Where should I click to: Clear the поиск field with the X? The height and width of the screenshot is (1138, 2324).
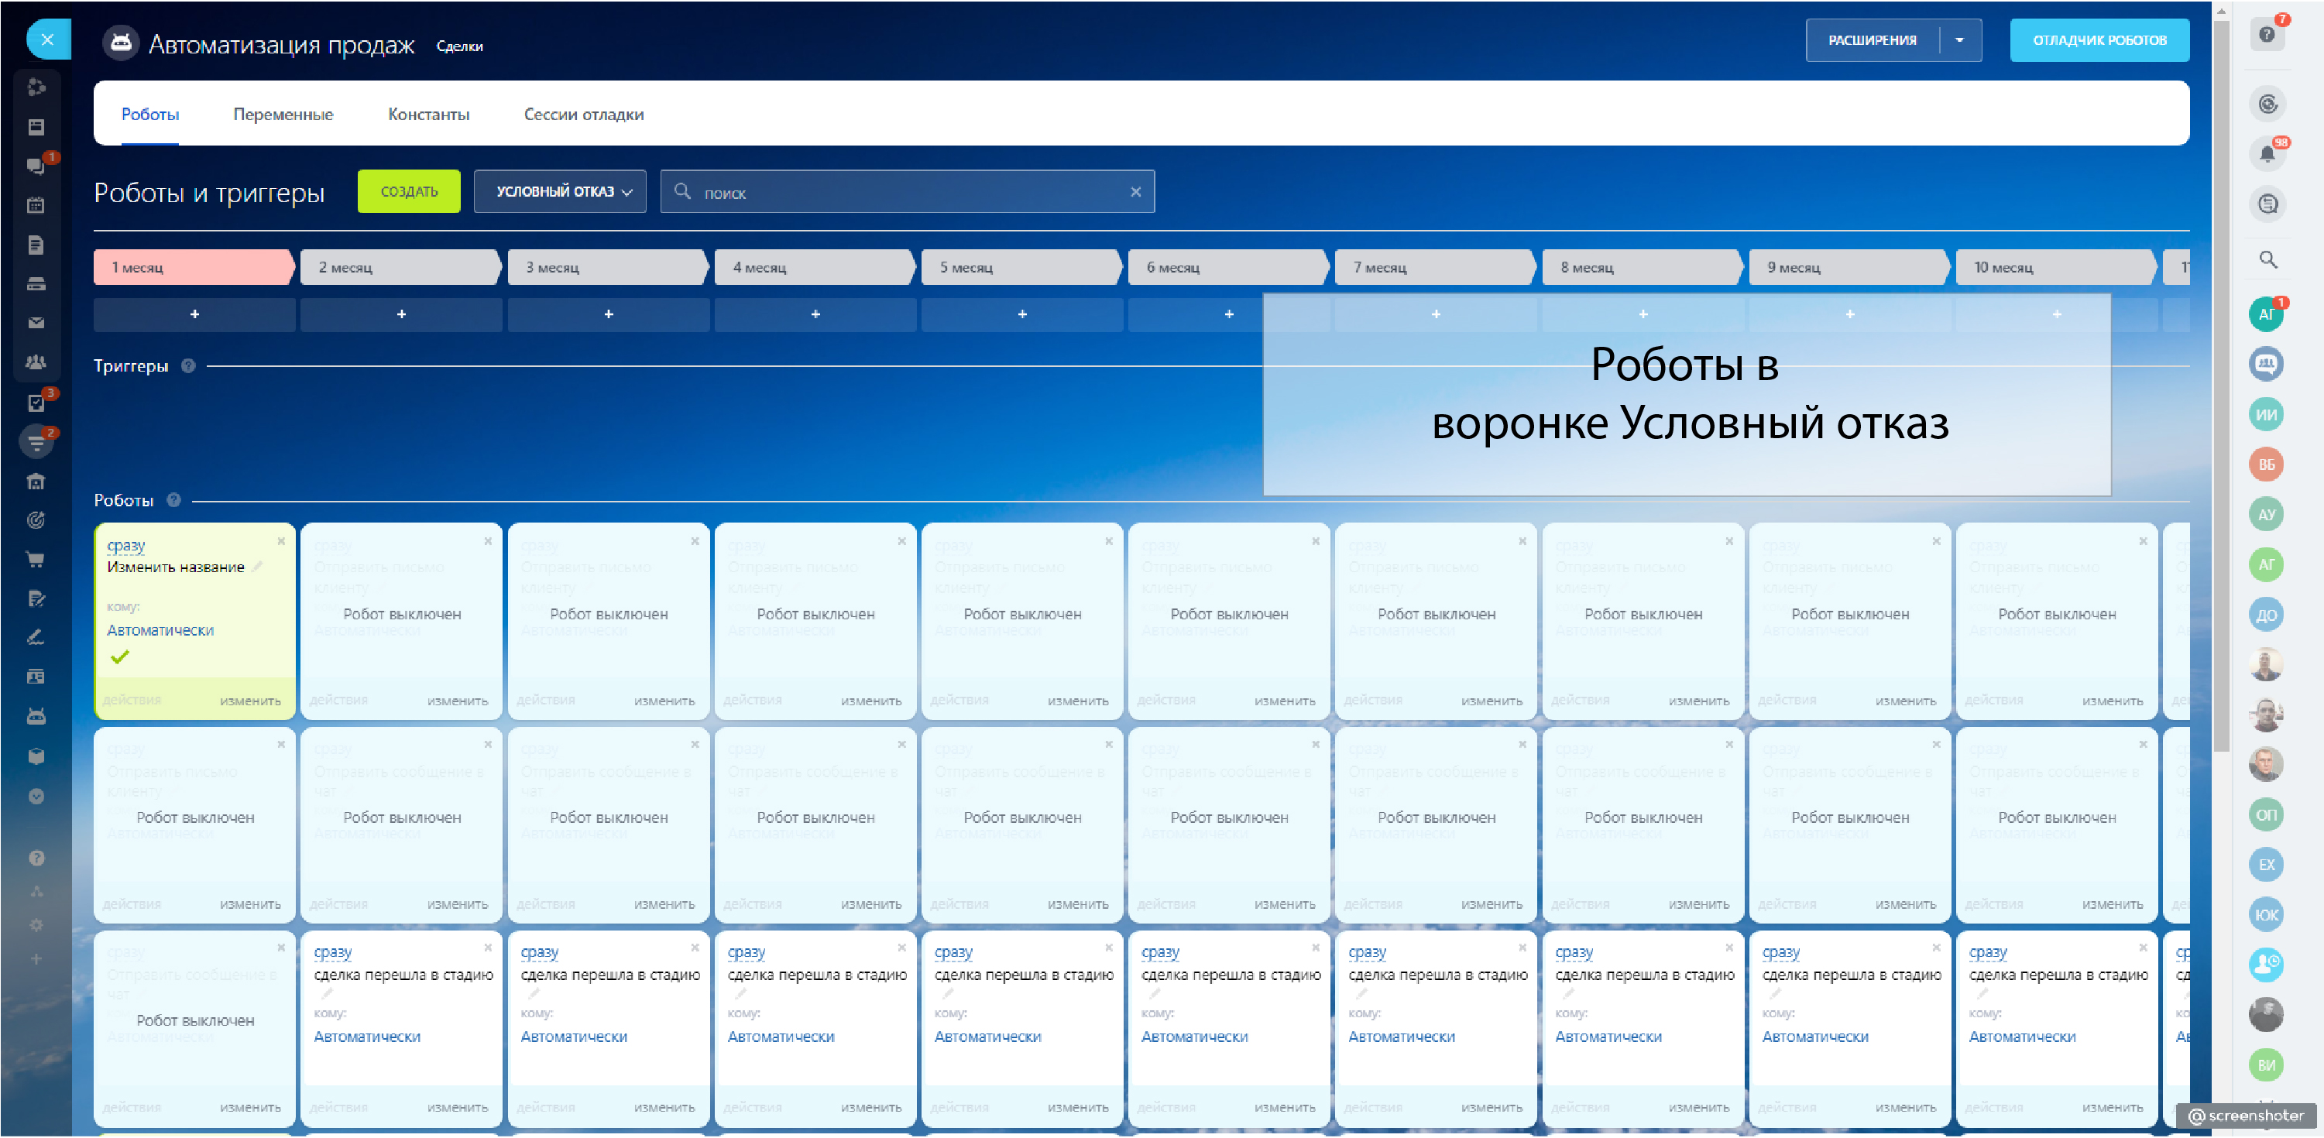click(1136, 192)
